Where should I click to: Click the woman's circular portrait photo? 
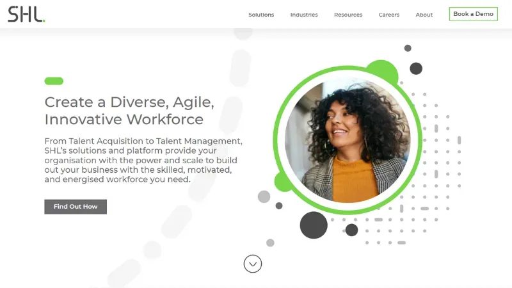tap(348, 140)
